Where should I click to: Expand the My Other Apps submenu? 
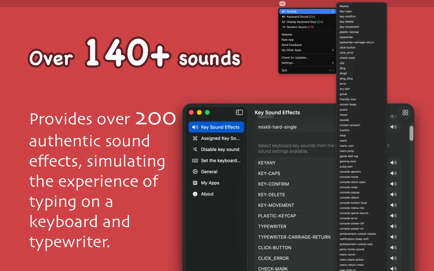point(307,50)
